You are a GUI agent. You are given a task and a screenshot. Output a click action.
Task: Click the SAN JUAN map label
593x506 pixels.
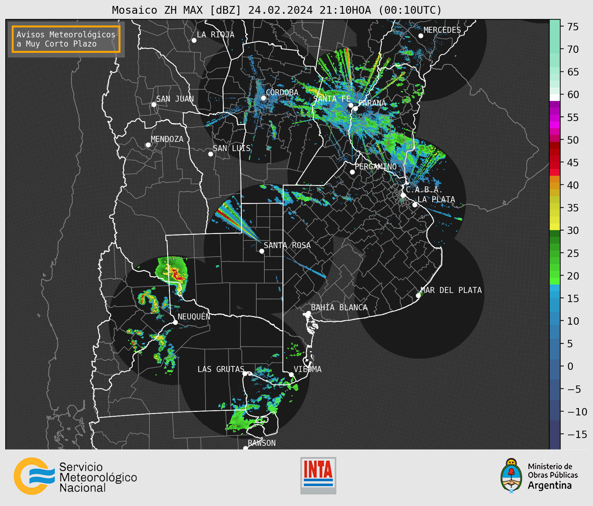point(175,99)
